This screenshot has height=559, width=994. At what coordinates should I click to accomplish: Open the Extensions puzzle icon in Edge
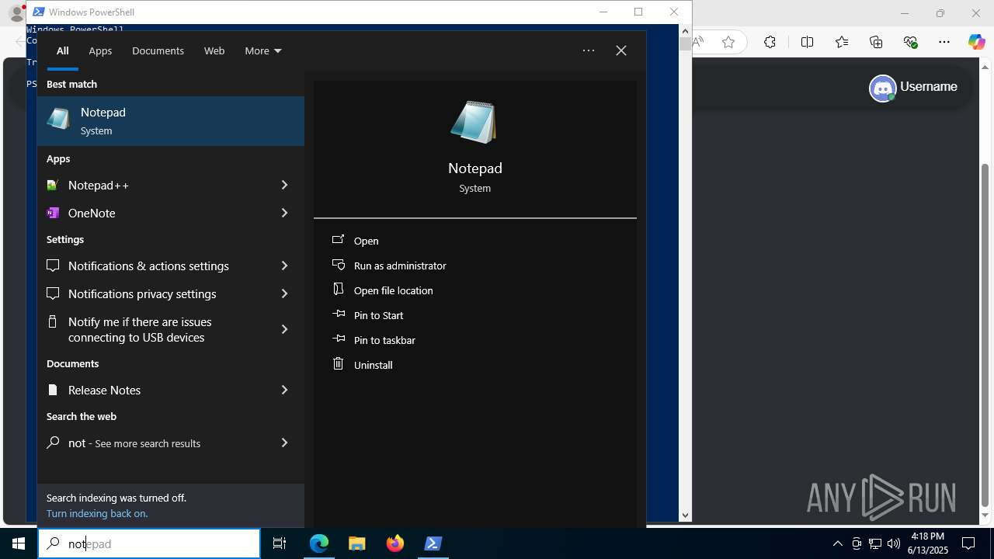coord(770,42)
